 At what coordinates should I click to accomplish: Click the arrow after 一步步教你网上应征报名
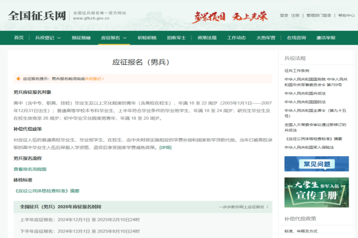point(268,207)
